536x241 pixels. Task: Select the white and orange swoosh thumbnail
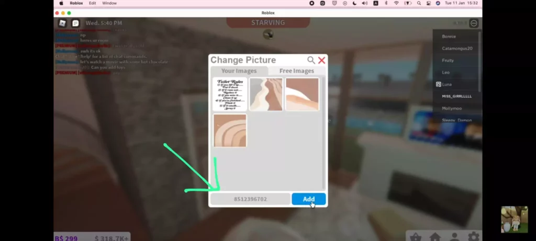point(302,94)
